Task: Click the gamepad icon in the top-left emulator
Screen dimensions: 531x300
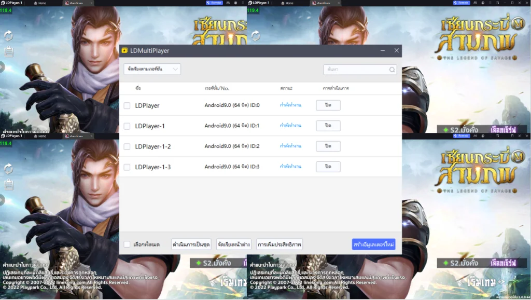Action: point(228,3)
